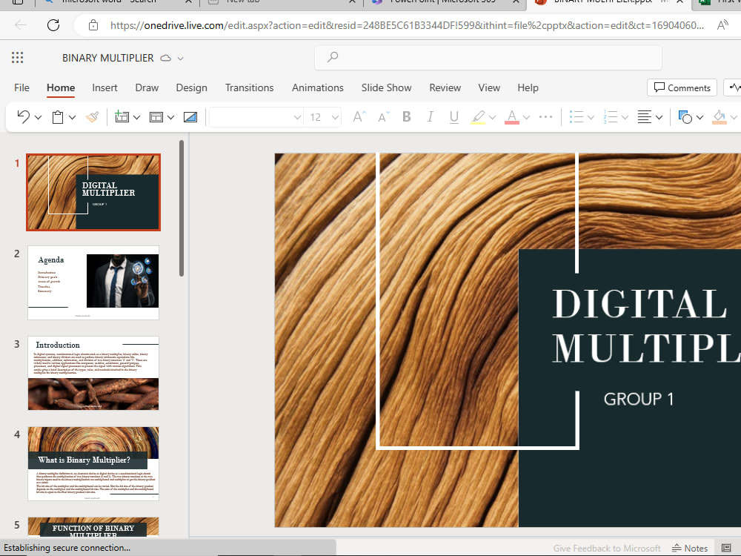Click the cloud saved status icon
The image size is (741, 556).
[165, 58]
